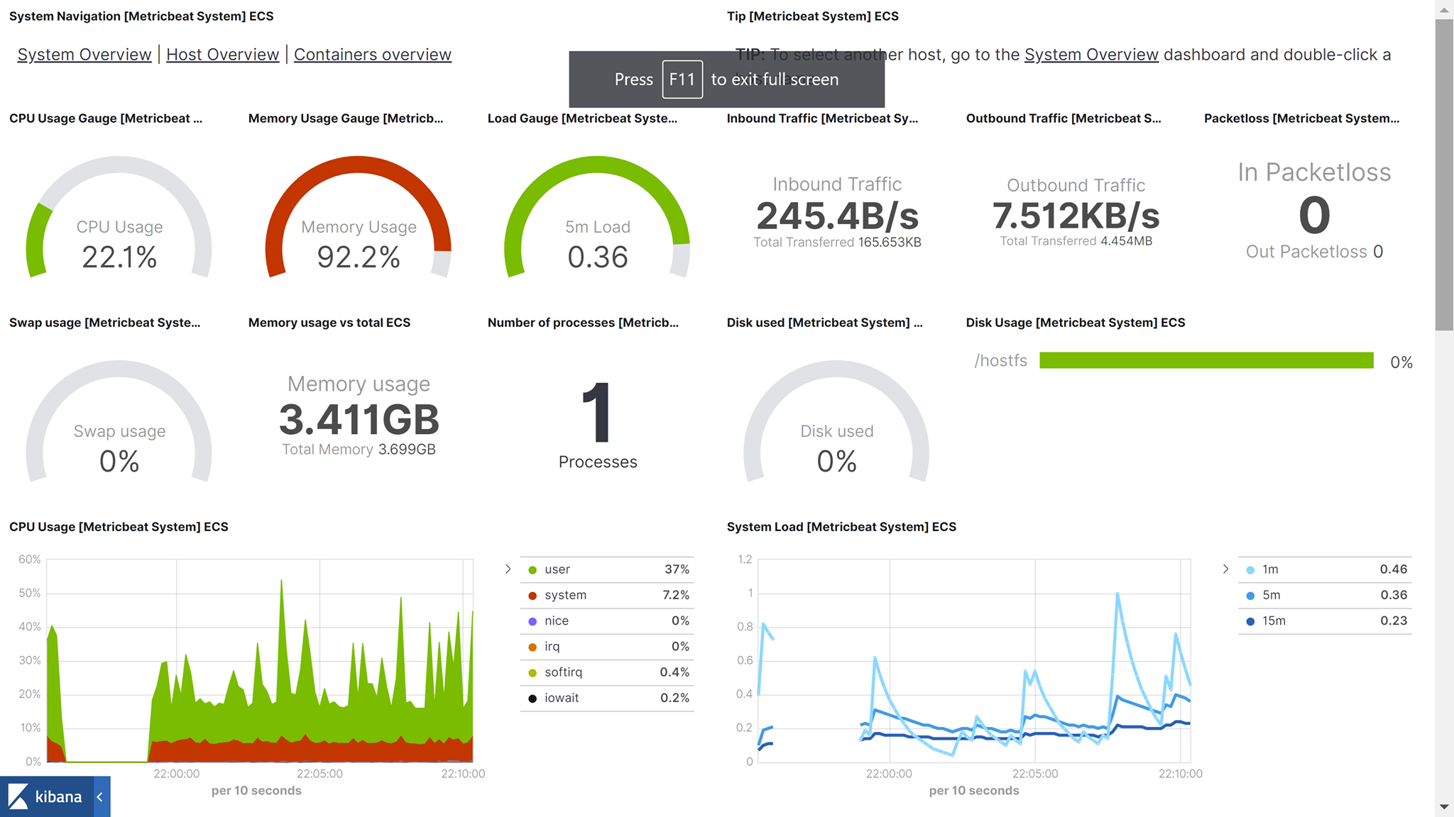The height and width of the screenshot is (817, 1454).
Task: Toggle the System Load chart legend arrow
Action: [1225, 569]
